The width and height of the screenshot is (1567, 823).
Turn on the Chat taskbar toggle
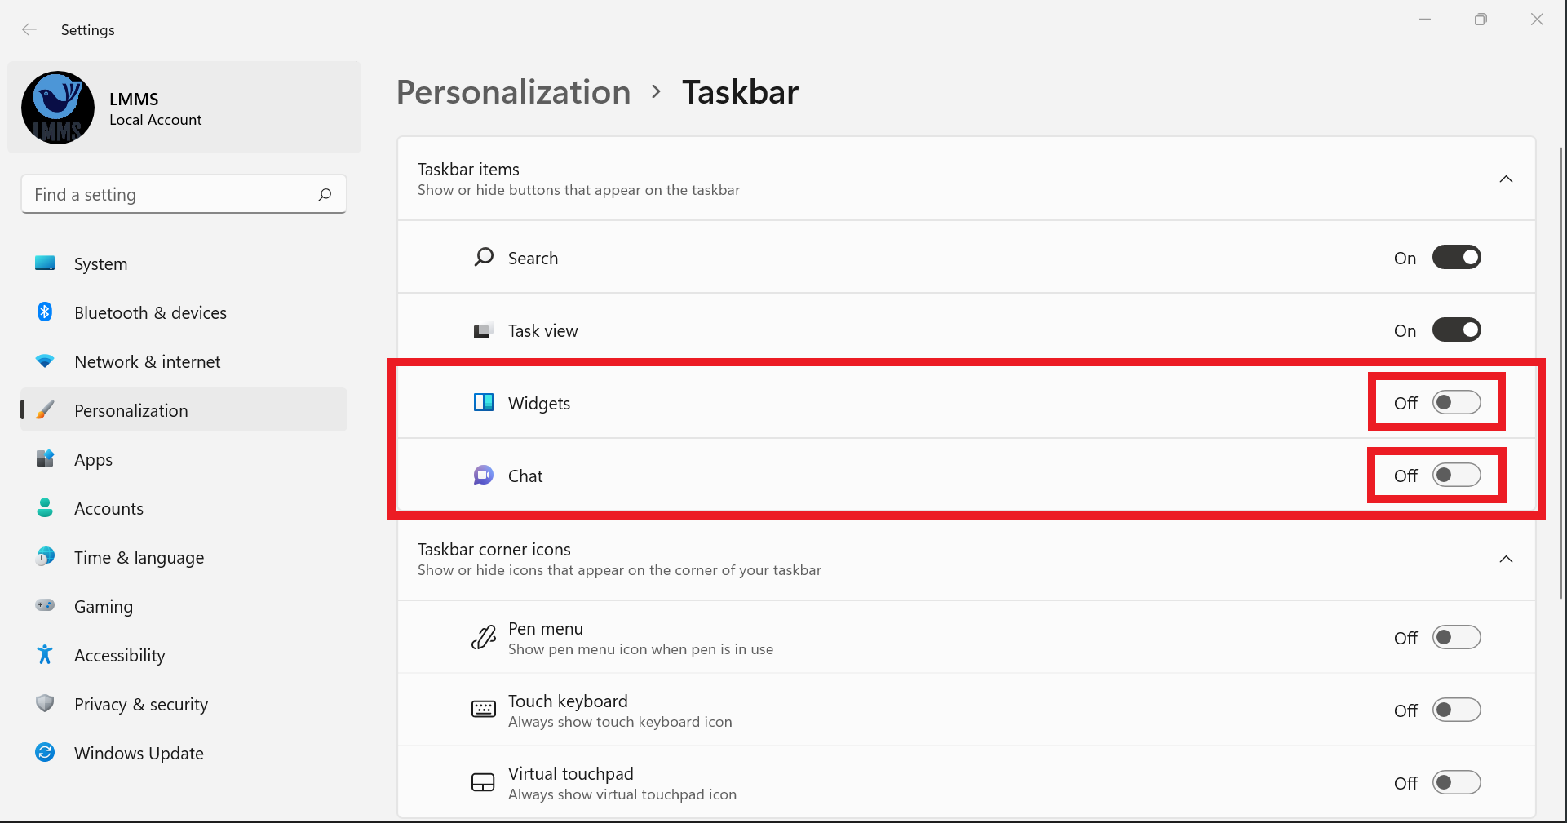point(1456,475)
